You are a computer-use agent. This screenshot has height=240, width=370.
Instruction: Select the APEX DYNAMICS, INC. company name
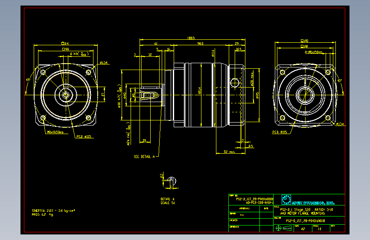click(313, 203)
